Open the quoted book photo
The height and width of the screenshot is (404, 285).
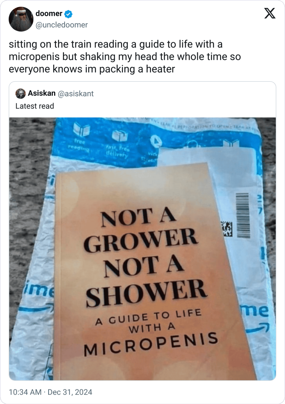point(142,249)
